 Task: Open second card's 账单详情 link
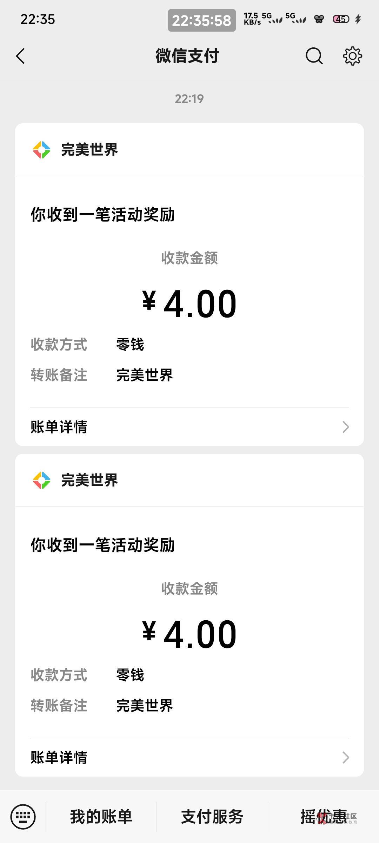59,758
